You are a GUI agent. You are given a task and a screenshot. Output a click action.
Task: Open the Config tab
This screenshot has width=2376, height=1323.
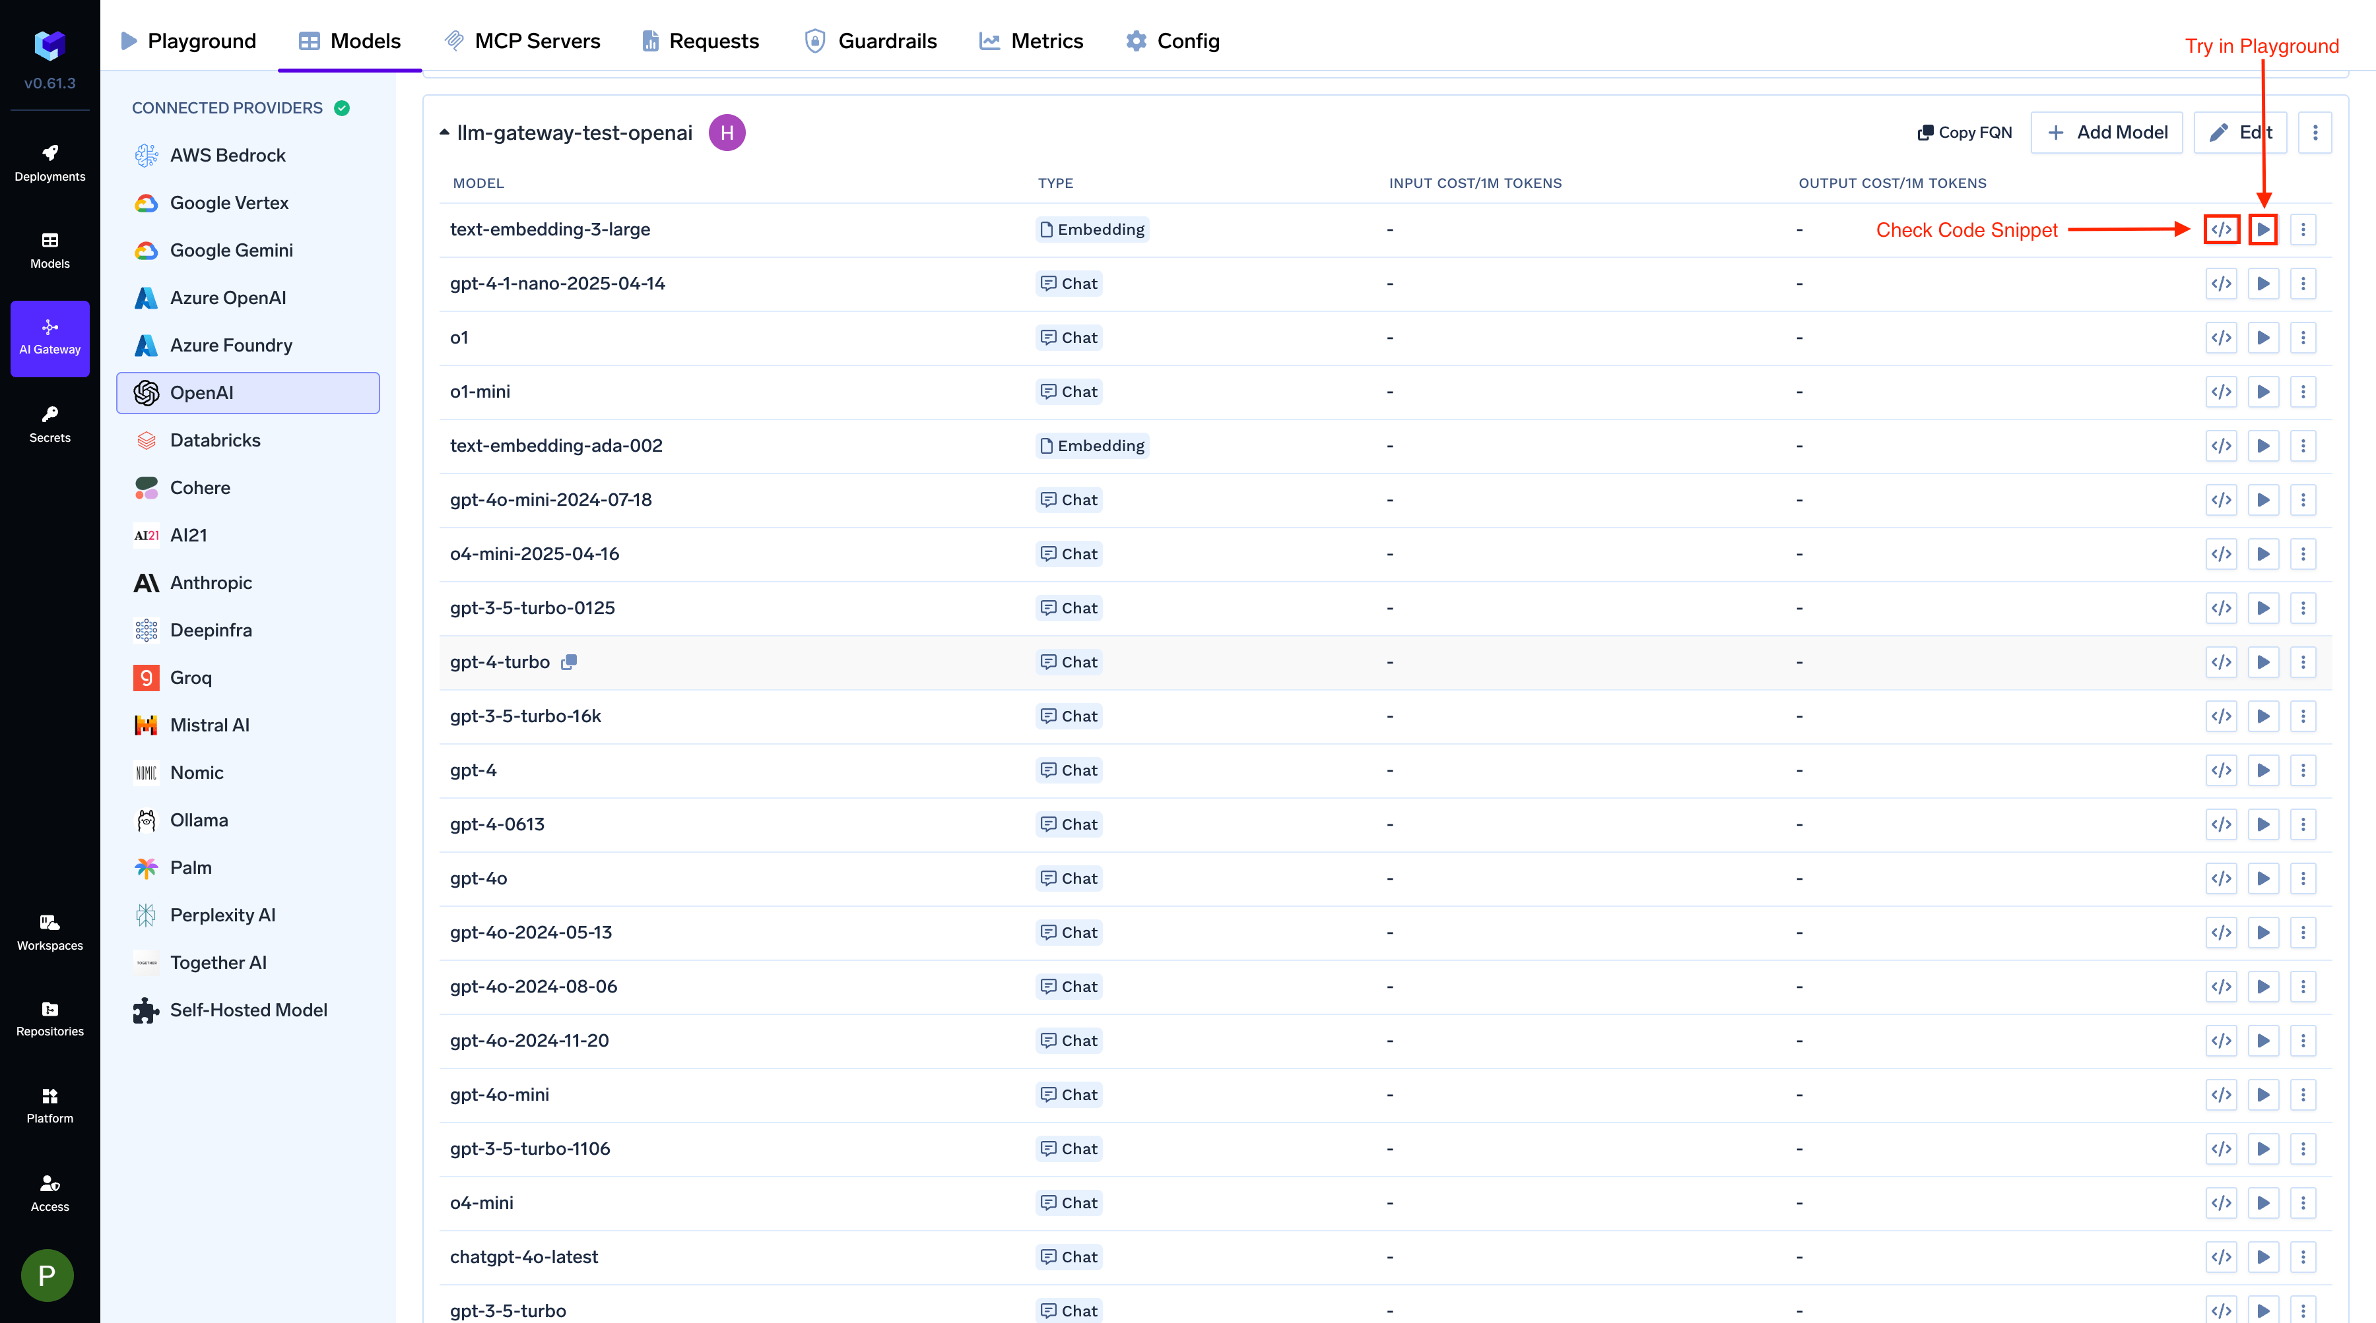1173,41
